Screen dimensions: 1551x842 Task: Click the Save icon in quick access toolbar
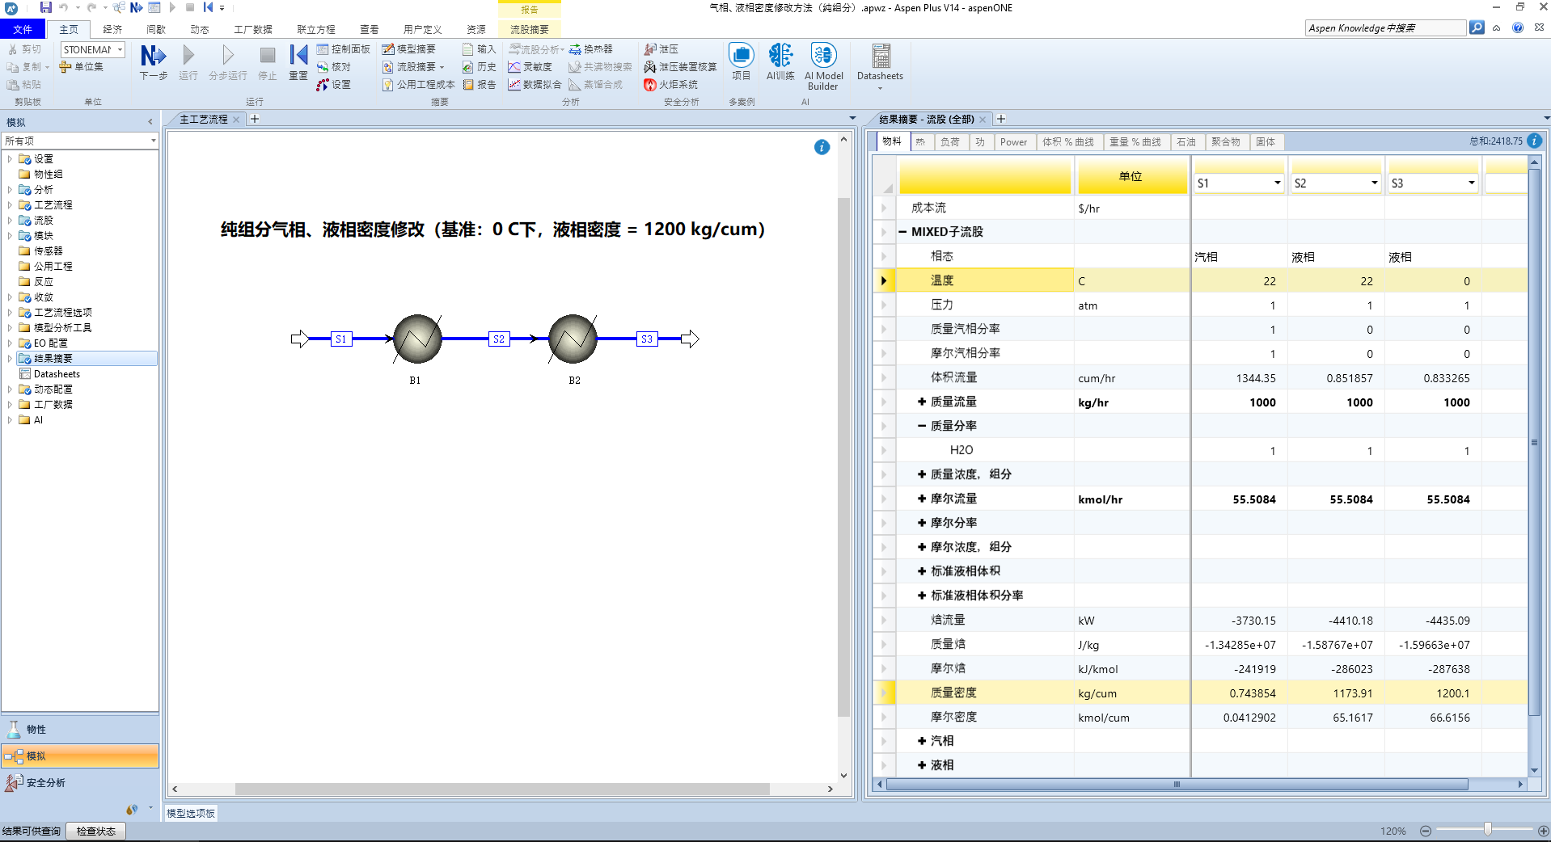click(45, 7)
